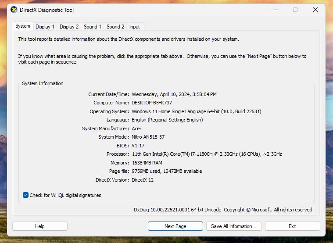The height and width of the screenshot is (243, 333).
Task: Click the DirectX 12 version text
Action: click(143, 180)
